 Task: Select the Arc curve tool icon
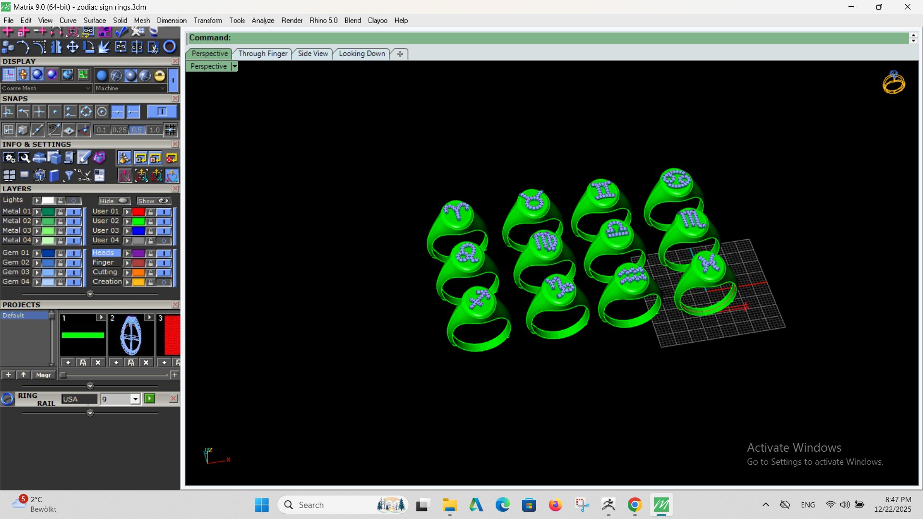[x=23, y=47]
